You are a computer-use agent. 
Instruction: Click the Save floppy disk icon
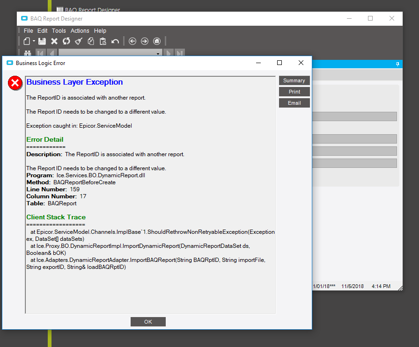42,41
